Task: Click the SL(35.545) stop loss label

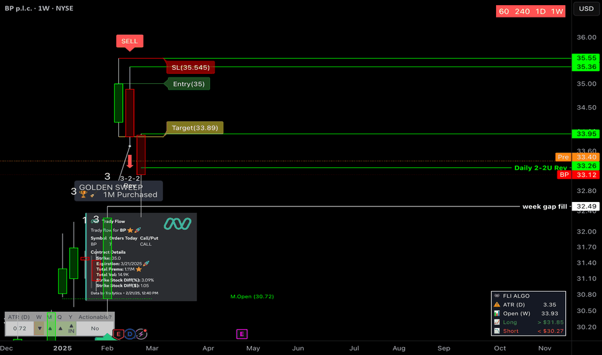Action: coord(191,68)
